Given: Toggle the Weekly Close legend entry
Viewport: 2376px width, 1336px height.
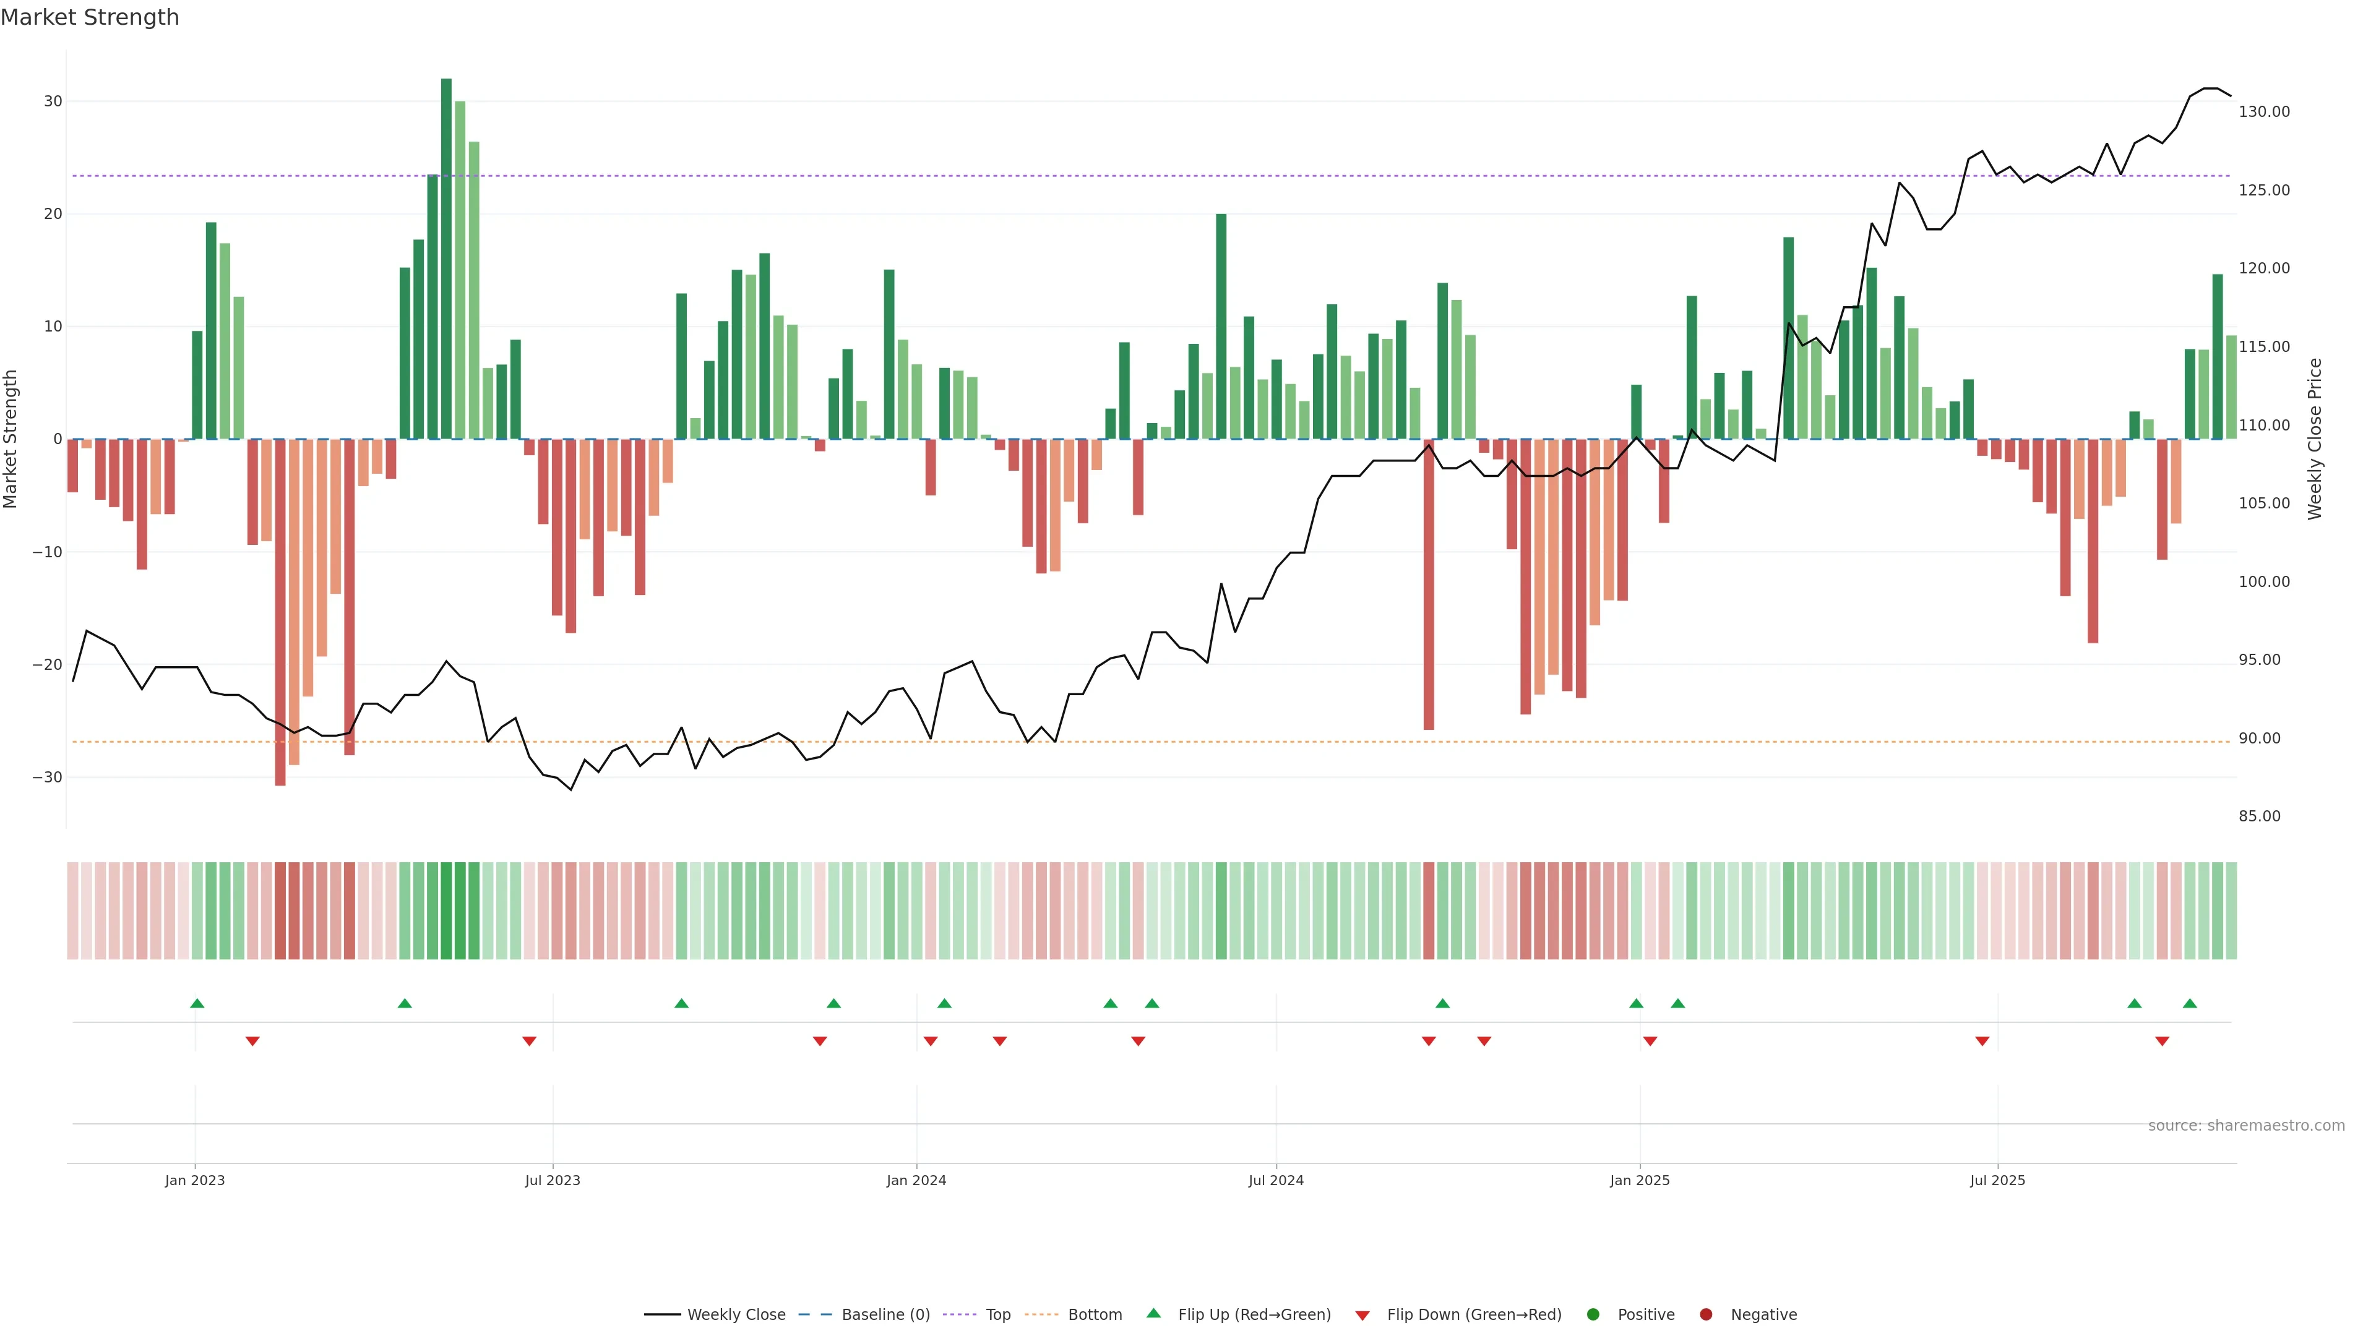Looking at the screenshot, I should tap(735, 1315).
